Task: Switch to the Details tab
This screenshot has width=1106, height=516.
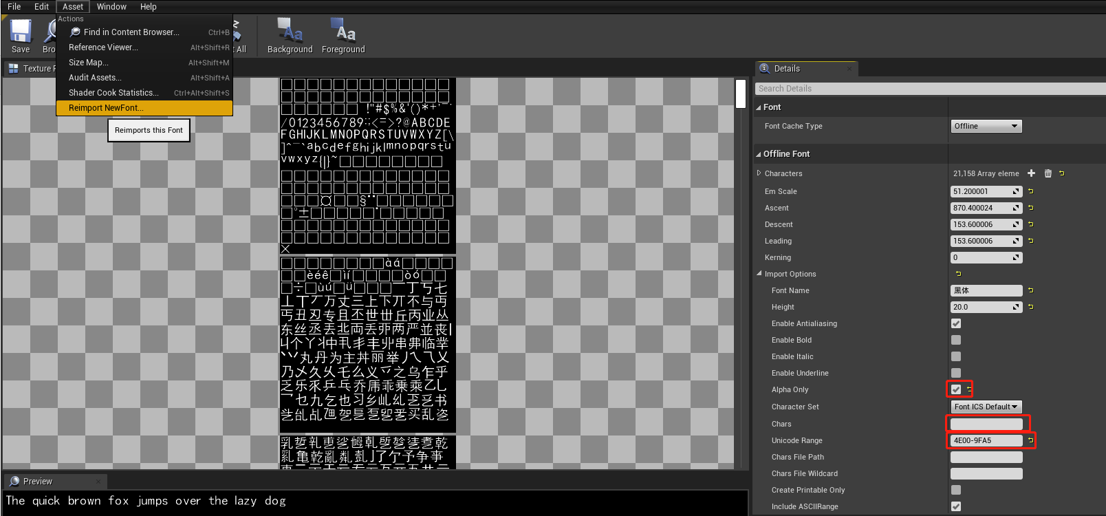Action: 807,69
